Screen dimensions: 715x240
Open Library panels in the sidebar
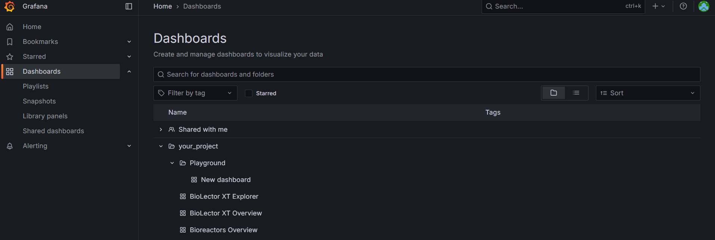[45, 116]
